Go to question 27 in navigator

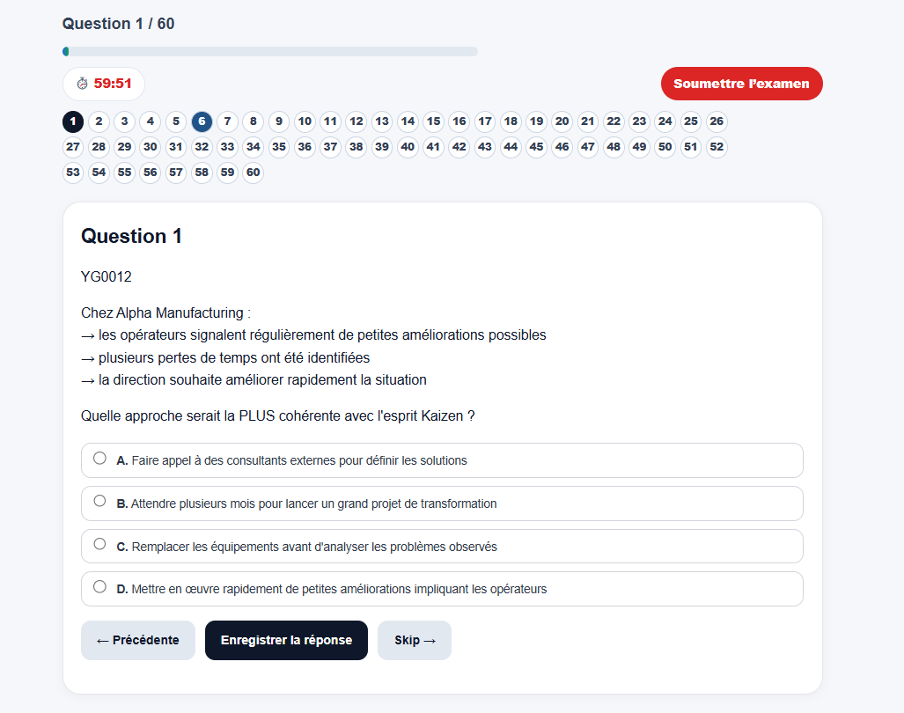pyautogui.click(x=73, y=147)
